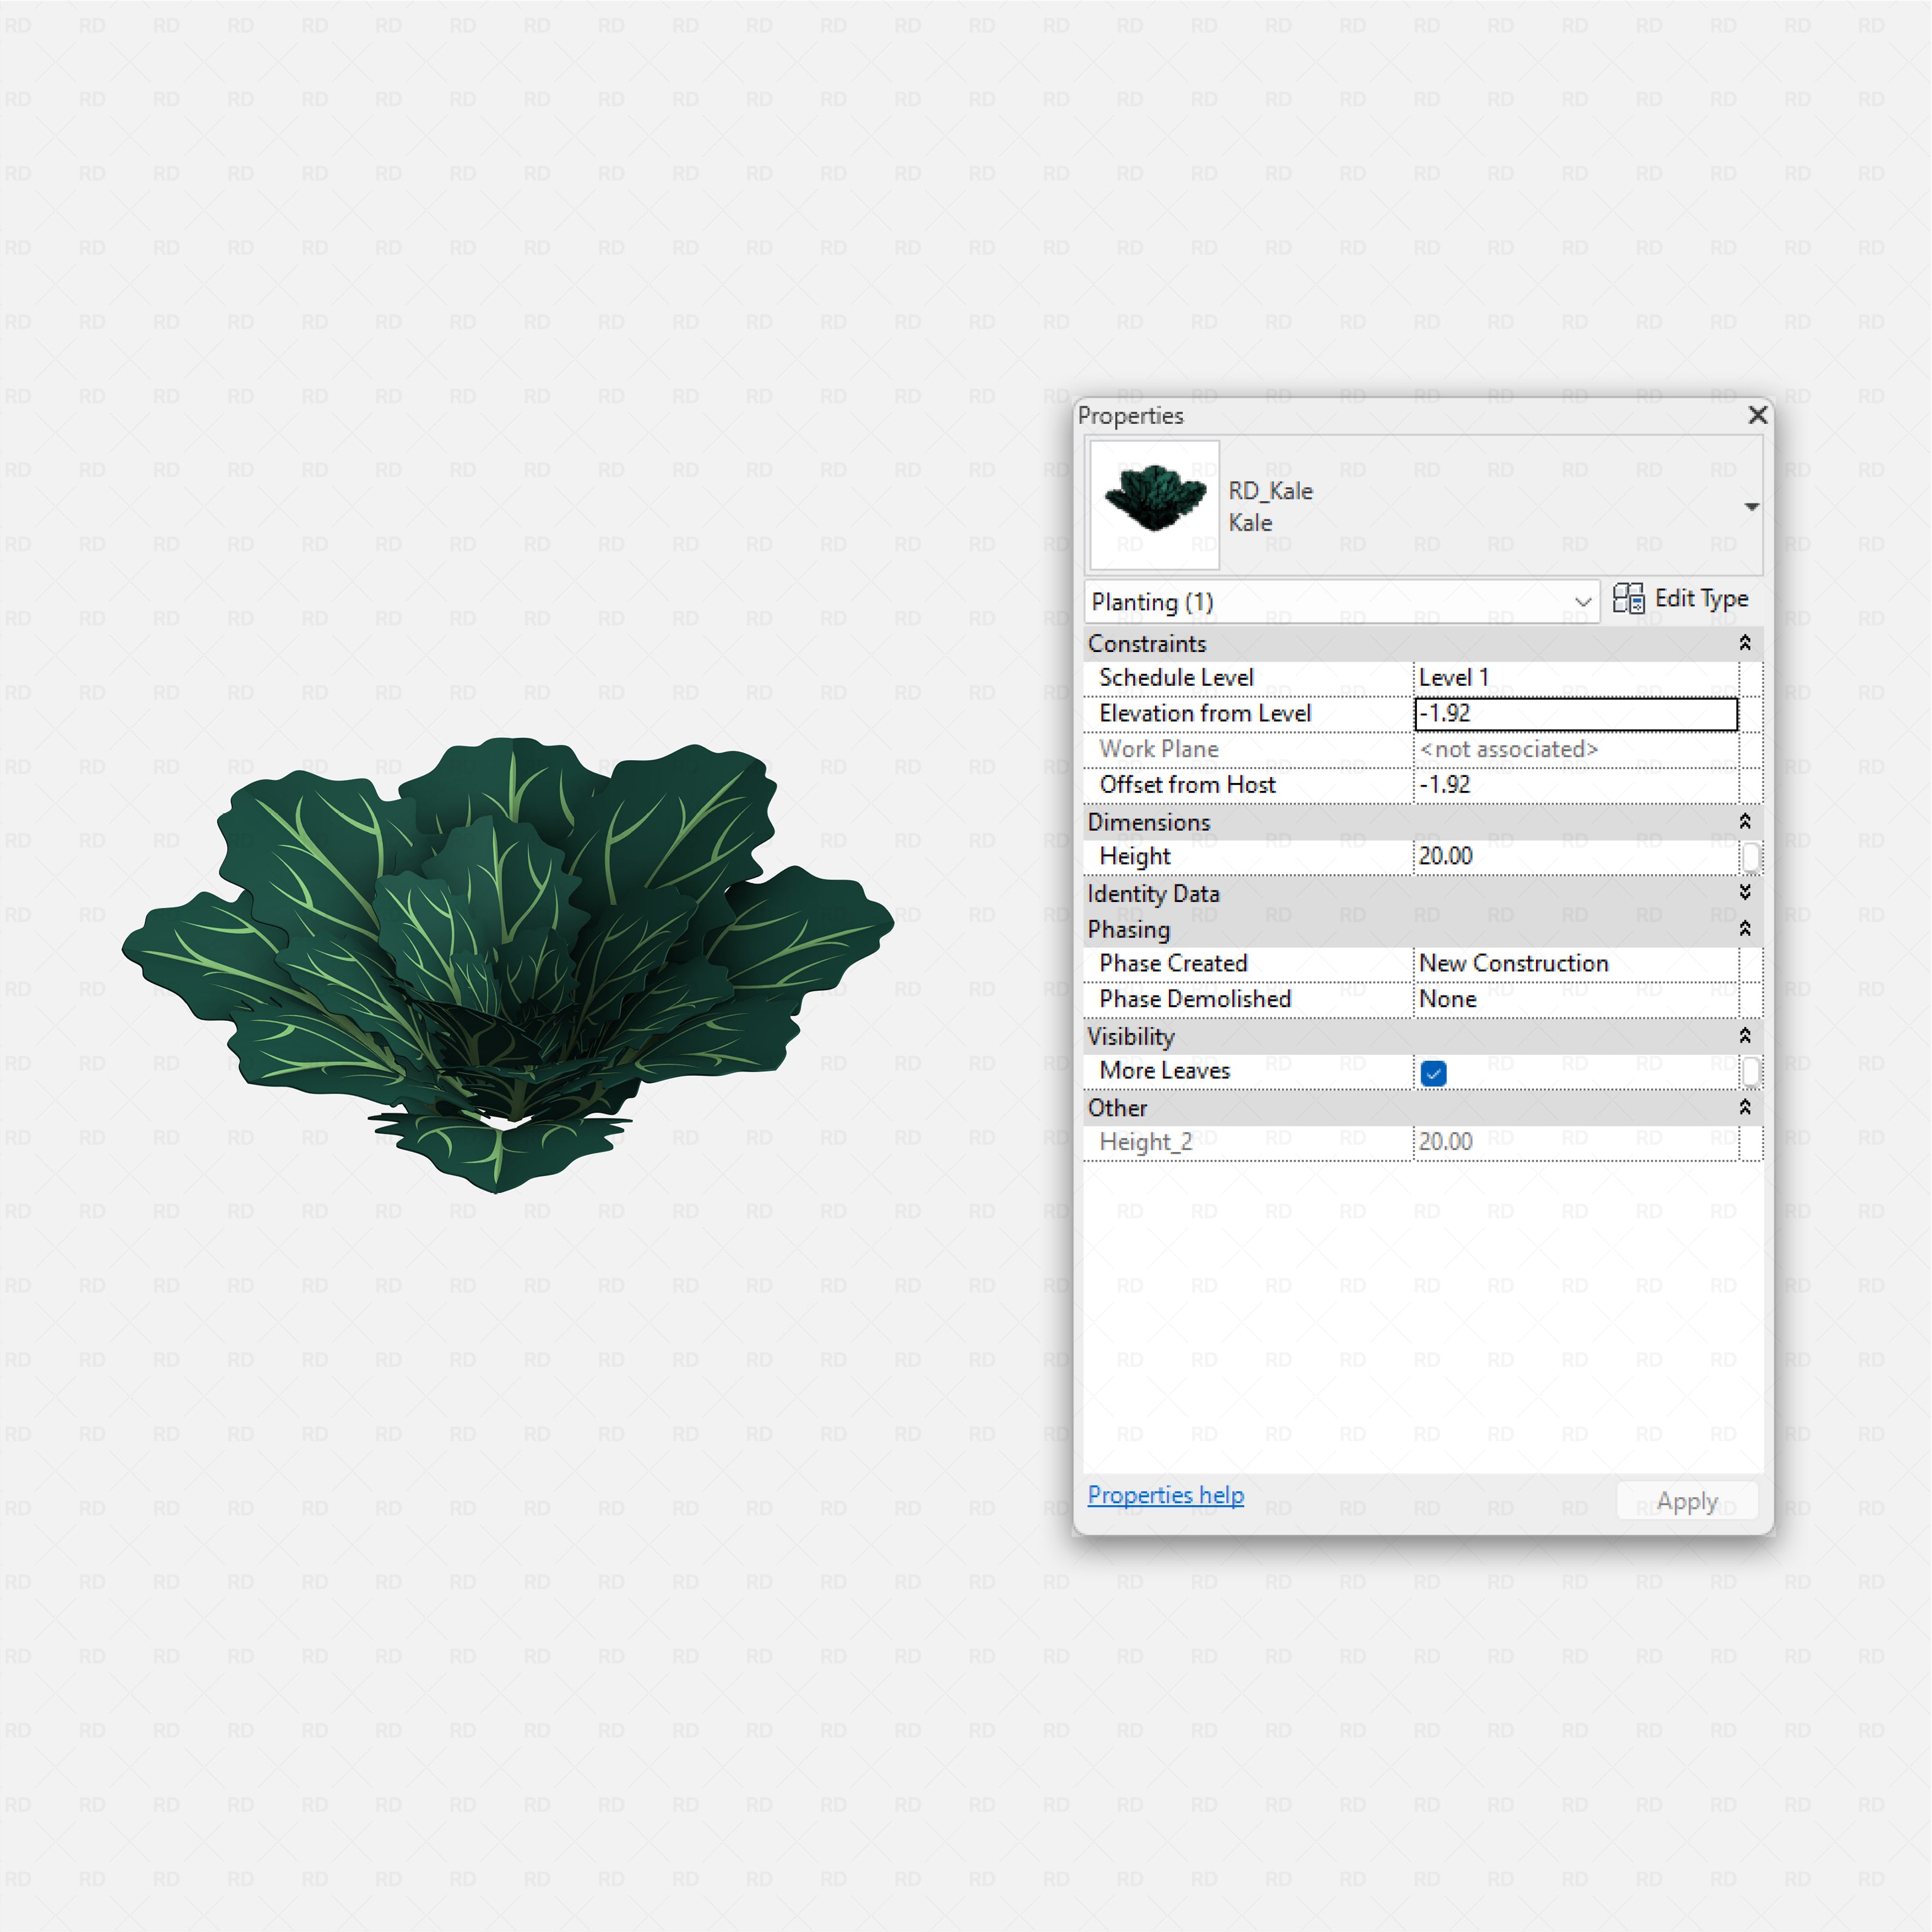Click associate parameter button beside Height
The image size is (1932, 1932).
point(1751,856)
